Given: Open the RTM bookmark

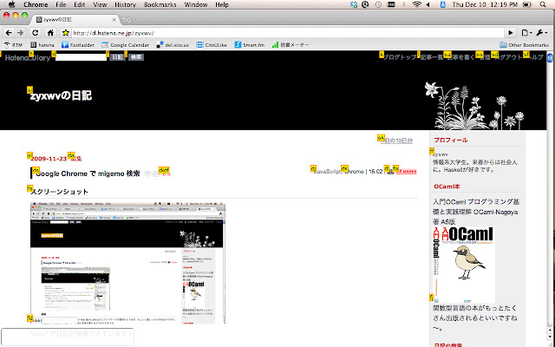Looking at the screenshot, I should (13, 45).
